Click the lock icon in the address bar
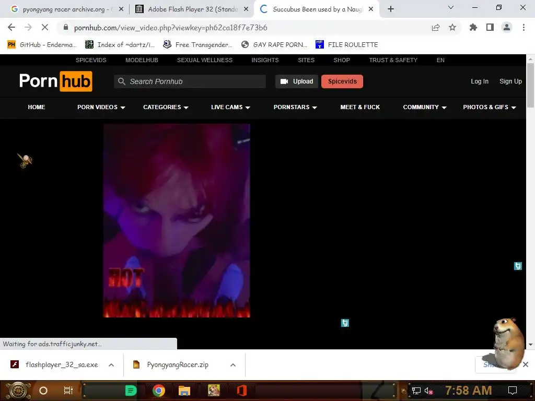535x401 pixels. (66, 27)
